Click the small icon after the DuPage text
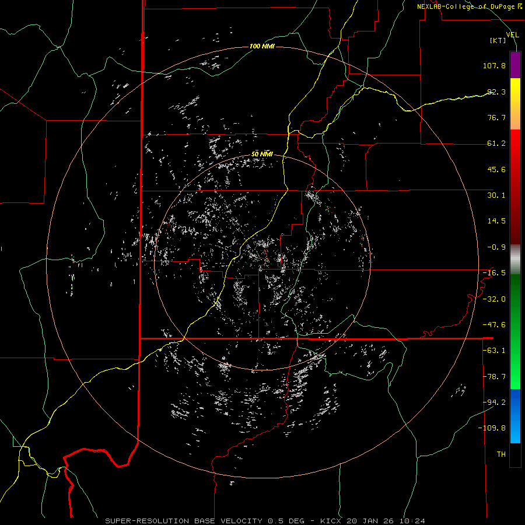 tap(519, 6)
